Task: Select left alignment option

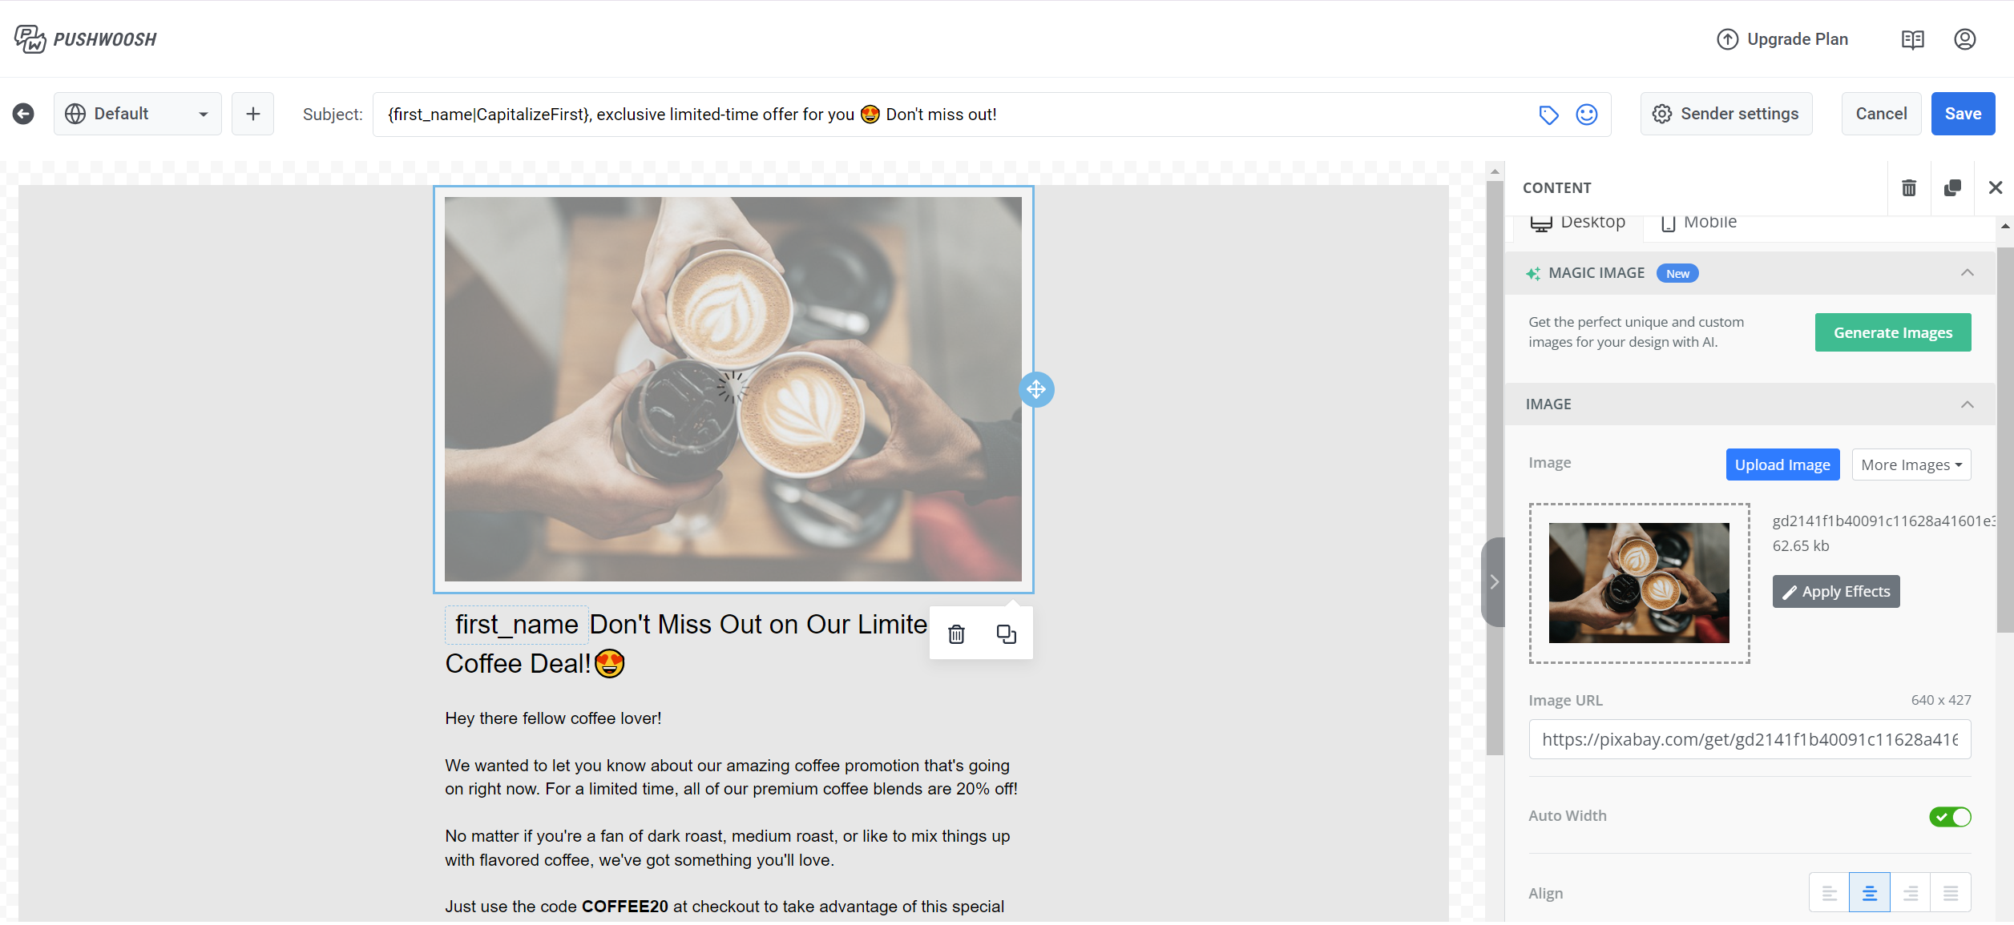Action: 1829,893
